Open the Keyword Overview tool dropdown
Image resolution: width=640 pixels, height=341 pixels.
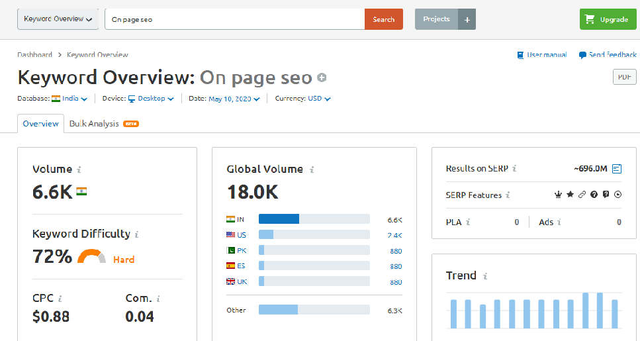tap(58, 19)
